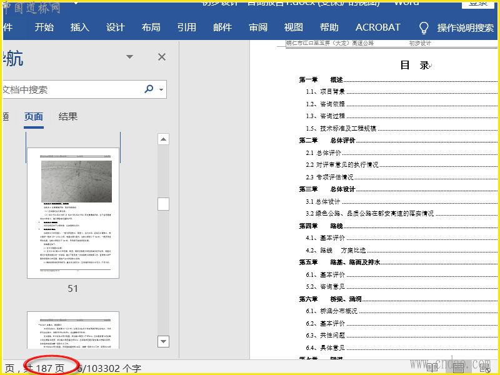Select page 51 thumbnail
Image resolution: width=500 pixels, height=375 pixels.
point(73,213)
